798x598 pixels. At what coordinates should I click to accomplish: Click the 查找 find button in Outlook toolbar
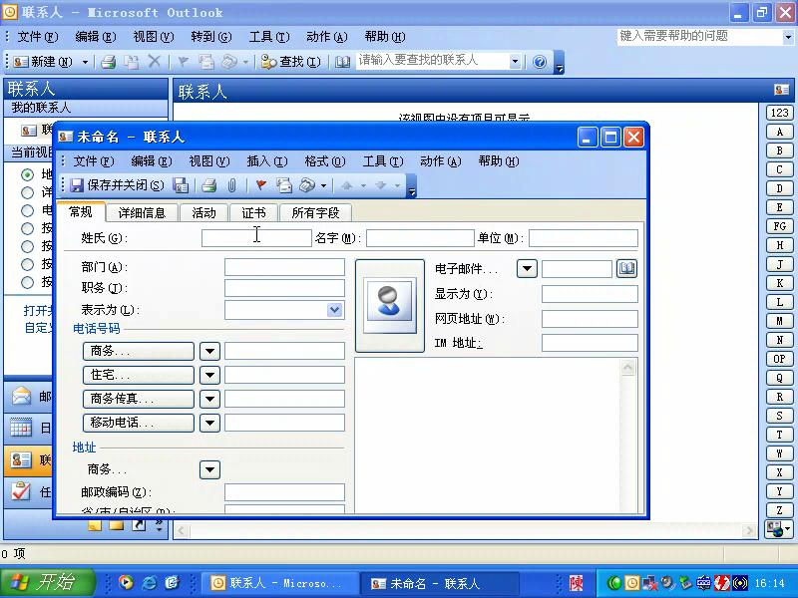290,62
